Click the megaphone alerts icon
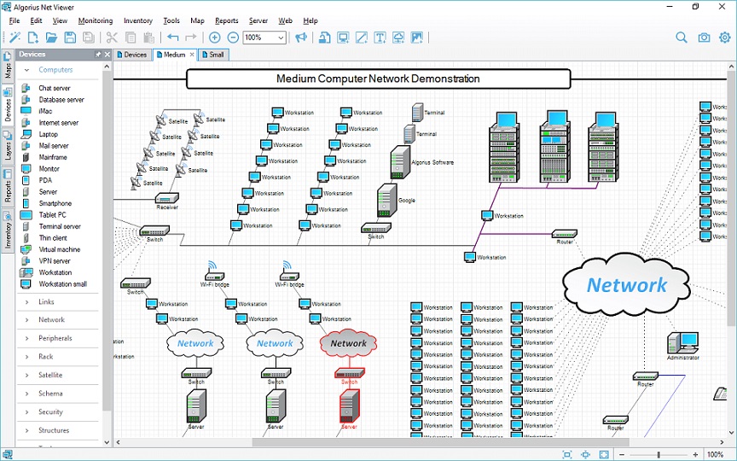 301,38
